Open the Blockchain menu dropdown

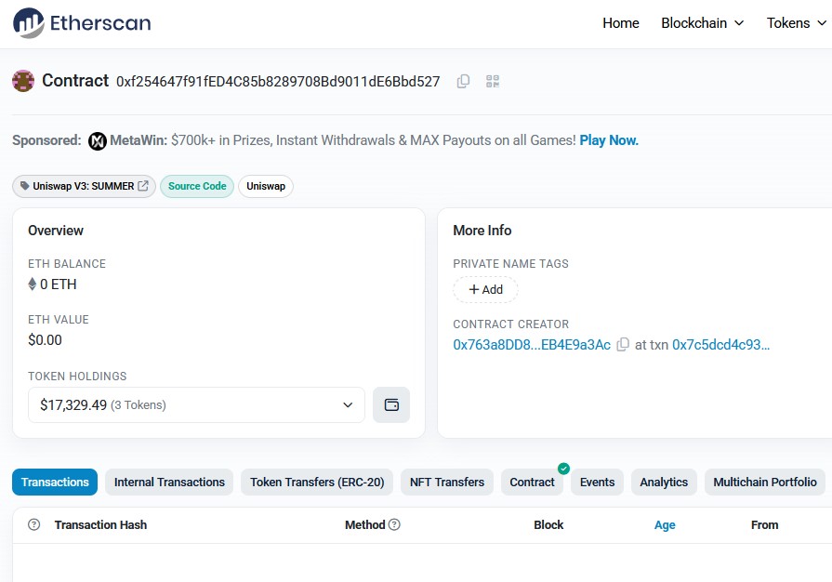[x=702, y=23]
